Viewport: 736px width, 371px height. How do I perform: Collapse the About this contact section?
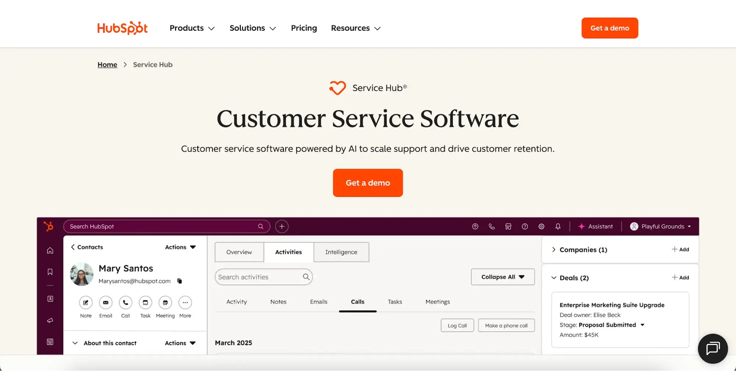pyautogui.click(x=75, y=343)
